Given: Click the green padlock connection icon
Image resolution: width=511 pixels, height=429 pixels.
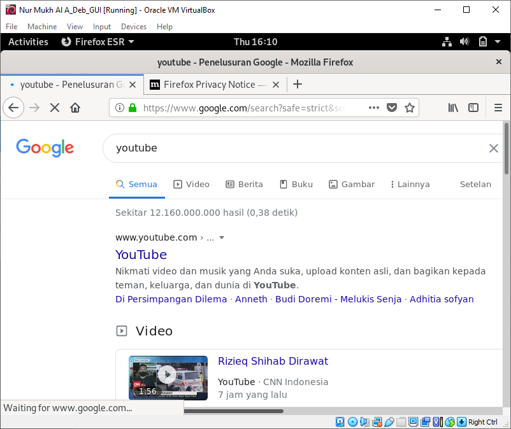Looking at the screenshot, I should (133, 108).
